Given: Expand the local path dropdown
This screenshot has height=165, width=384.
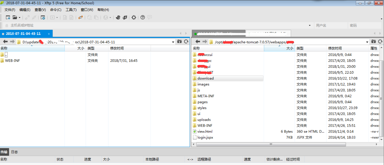Looking at the screenshot, I should point(173,41).
